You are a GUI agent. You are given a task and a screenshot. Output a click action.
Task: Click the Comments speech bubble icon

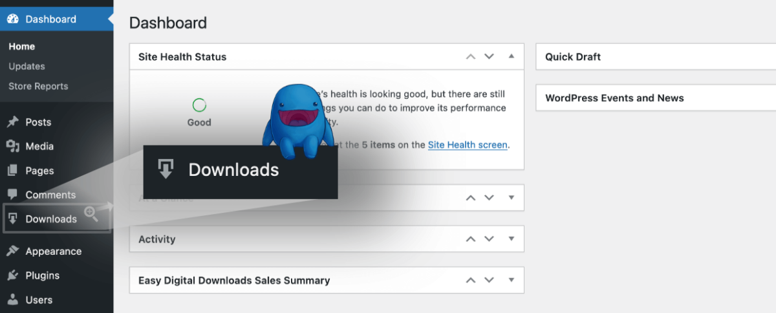(x=12, y=195)
